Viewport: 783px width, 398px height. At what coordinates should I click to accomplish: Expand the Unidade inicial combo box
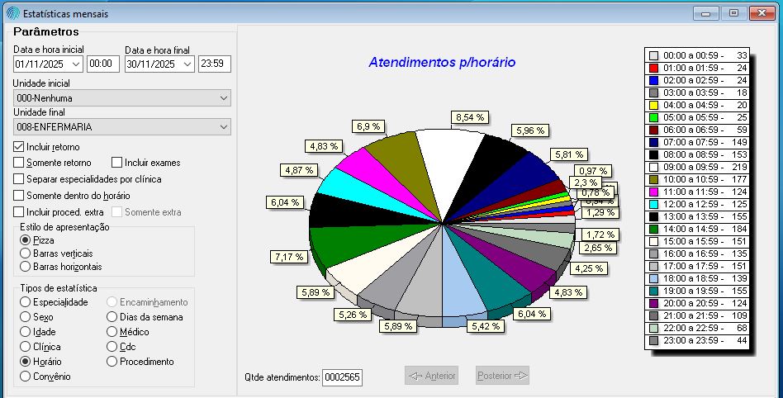pyautogui.click(x=224, y=98)
